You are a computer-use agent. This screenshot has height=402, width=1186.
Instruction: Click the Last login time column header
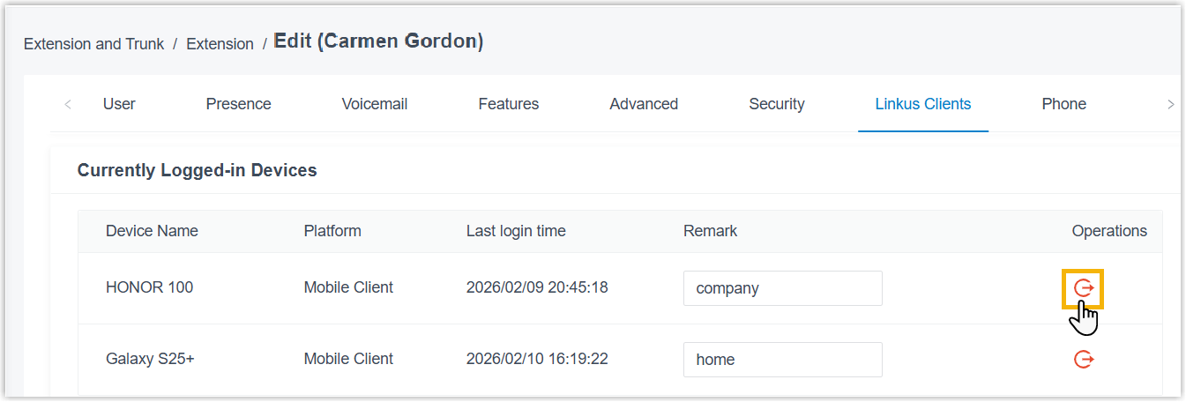coord(516,231)
